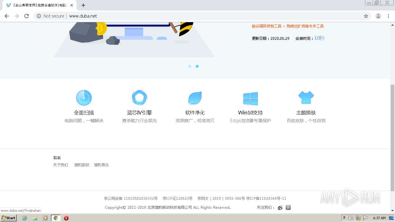
Task: Close the 金山毒霸官网 tab
Action: (x=72, y=5)
